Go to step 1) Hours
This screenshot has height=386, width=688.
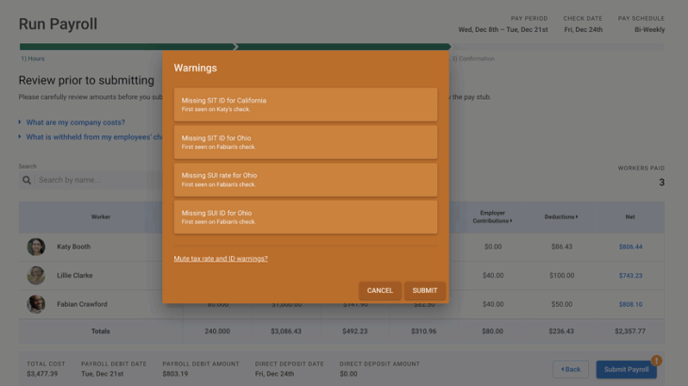(x=32, y=58)
